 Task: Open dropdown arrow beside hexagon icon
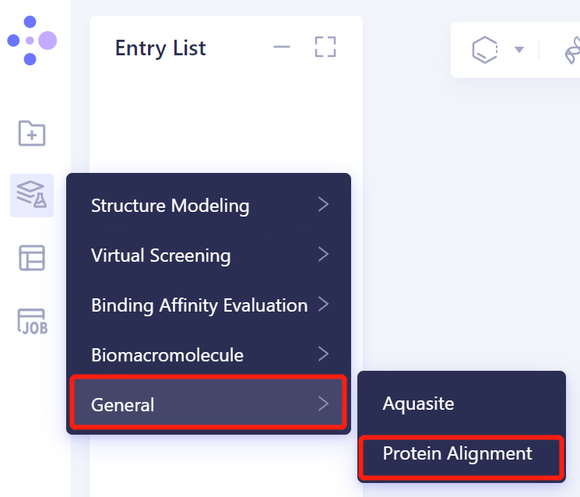coord(519,50)
